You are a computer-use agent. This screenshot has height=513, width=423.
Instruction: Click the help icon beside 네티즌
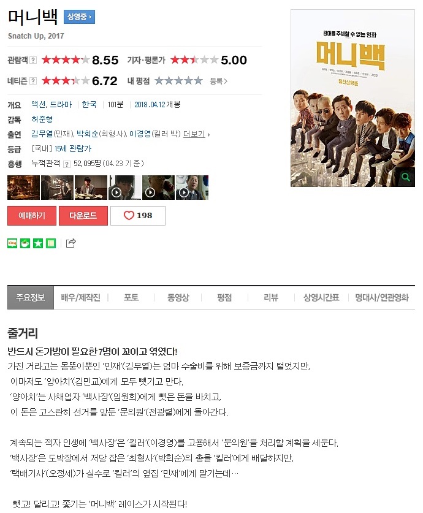33,81
